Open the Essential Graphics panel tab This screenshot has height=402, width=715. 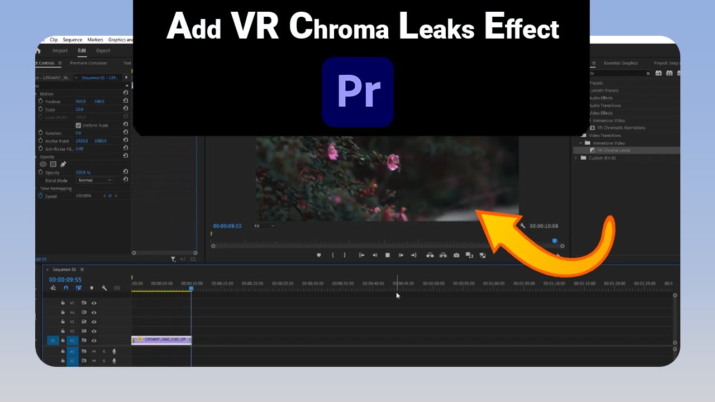[x=621, y=63]
